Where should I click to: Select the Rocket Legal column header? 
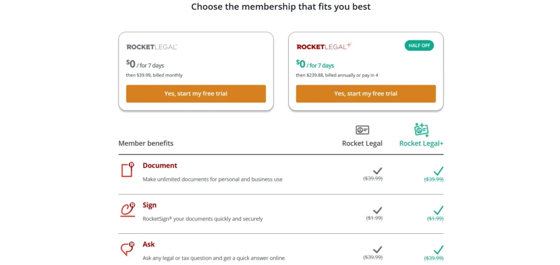click(x=362, y=143)
